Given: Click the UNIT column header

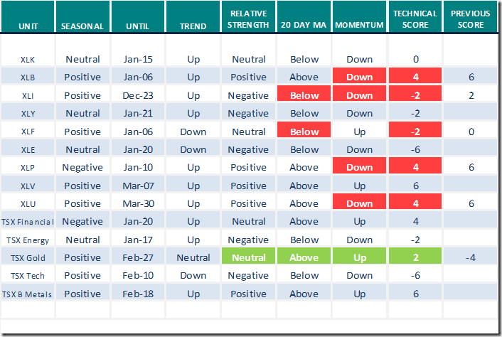Looking at the screenshot, I should click(x=29, y=26).
